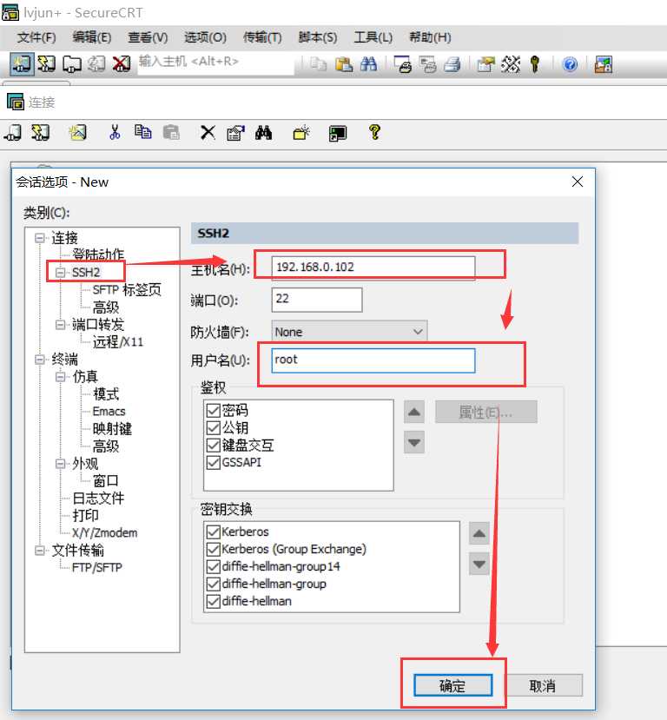Click the Print Screen icon in main toolbar

coord(403,64)
